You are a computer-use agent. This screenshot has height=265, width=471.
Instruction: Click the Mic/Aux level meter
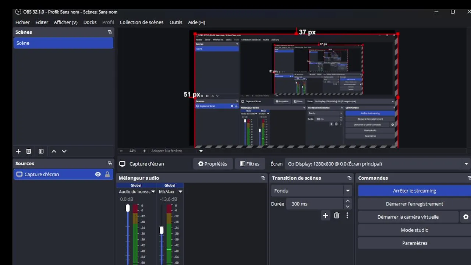tap(169, 234)
